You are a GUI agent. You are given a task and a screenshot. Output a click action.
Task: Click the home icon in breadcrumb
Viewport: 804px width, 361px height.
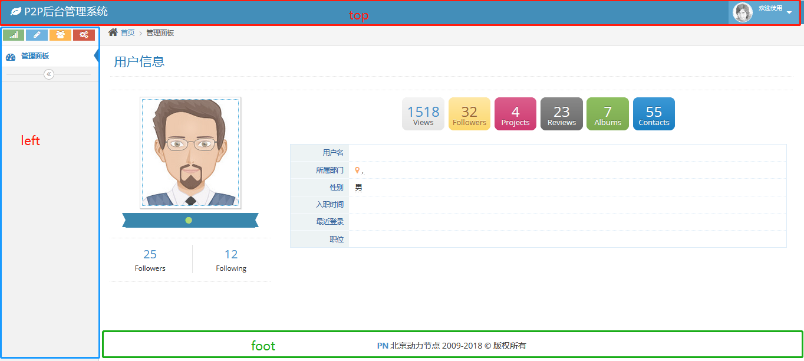(113, 32)
